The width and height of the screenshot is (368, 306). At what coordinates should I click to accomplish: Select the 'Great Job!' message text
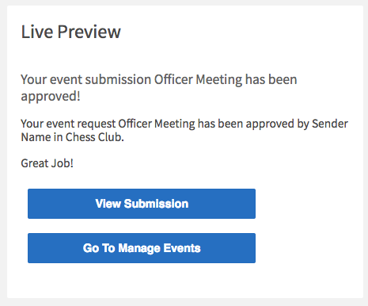(47, 163)
